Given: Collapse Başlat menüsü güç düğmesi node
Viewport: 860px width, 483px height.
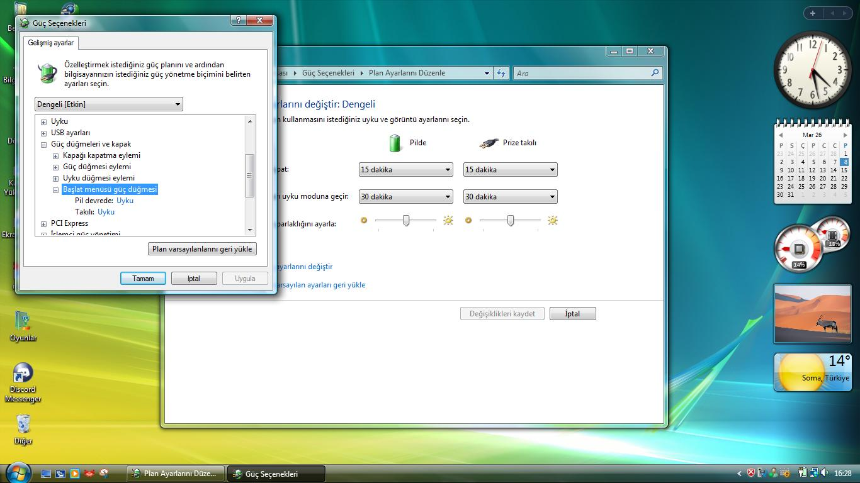Looking at the screenshot, I should point(55,190).
